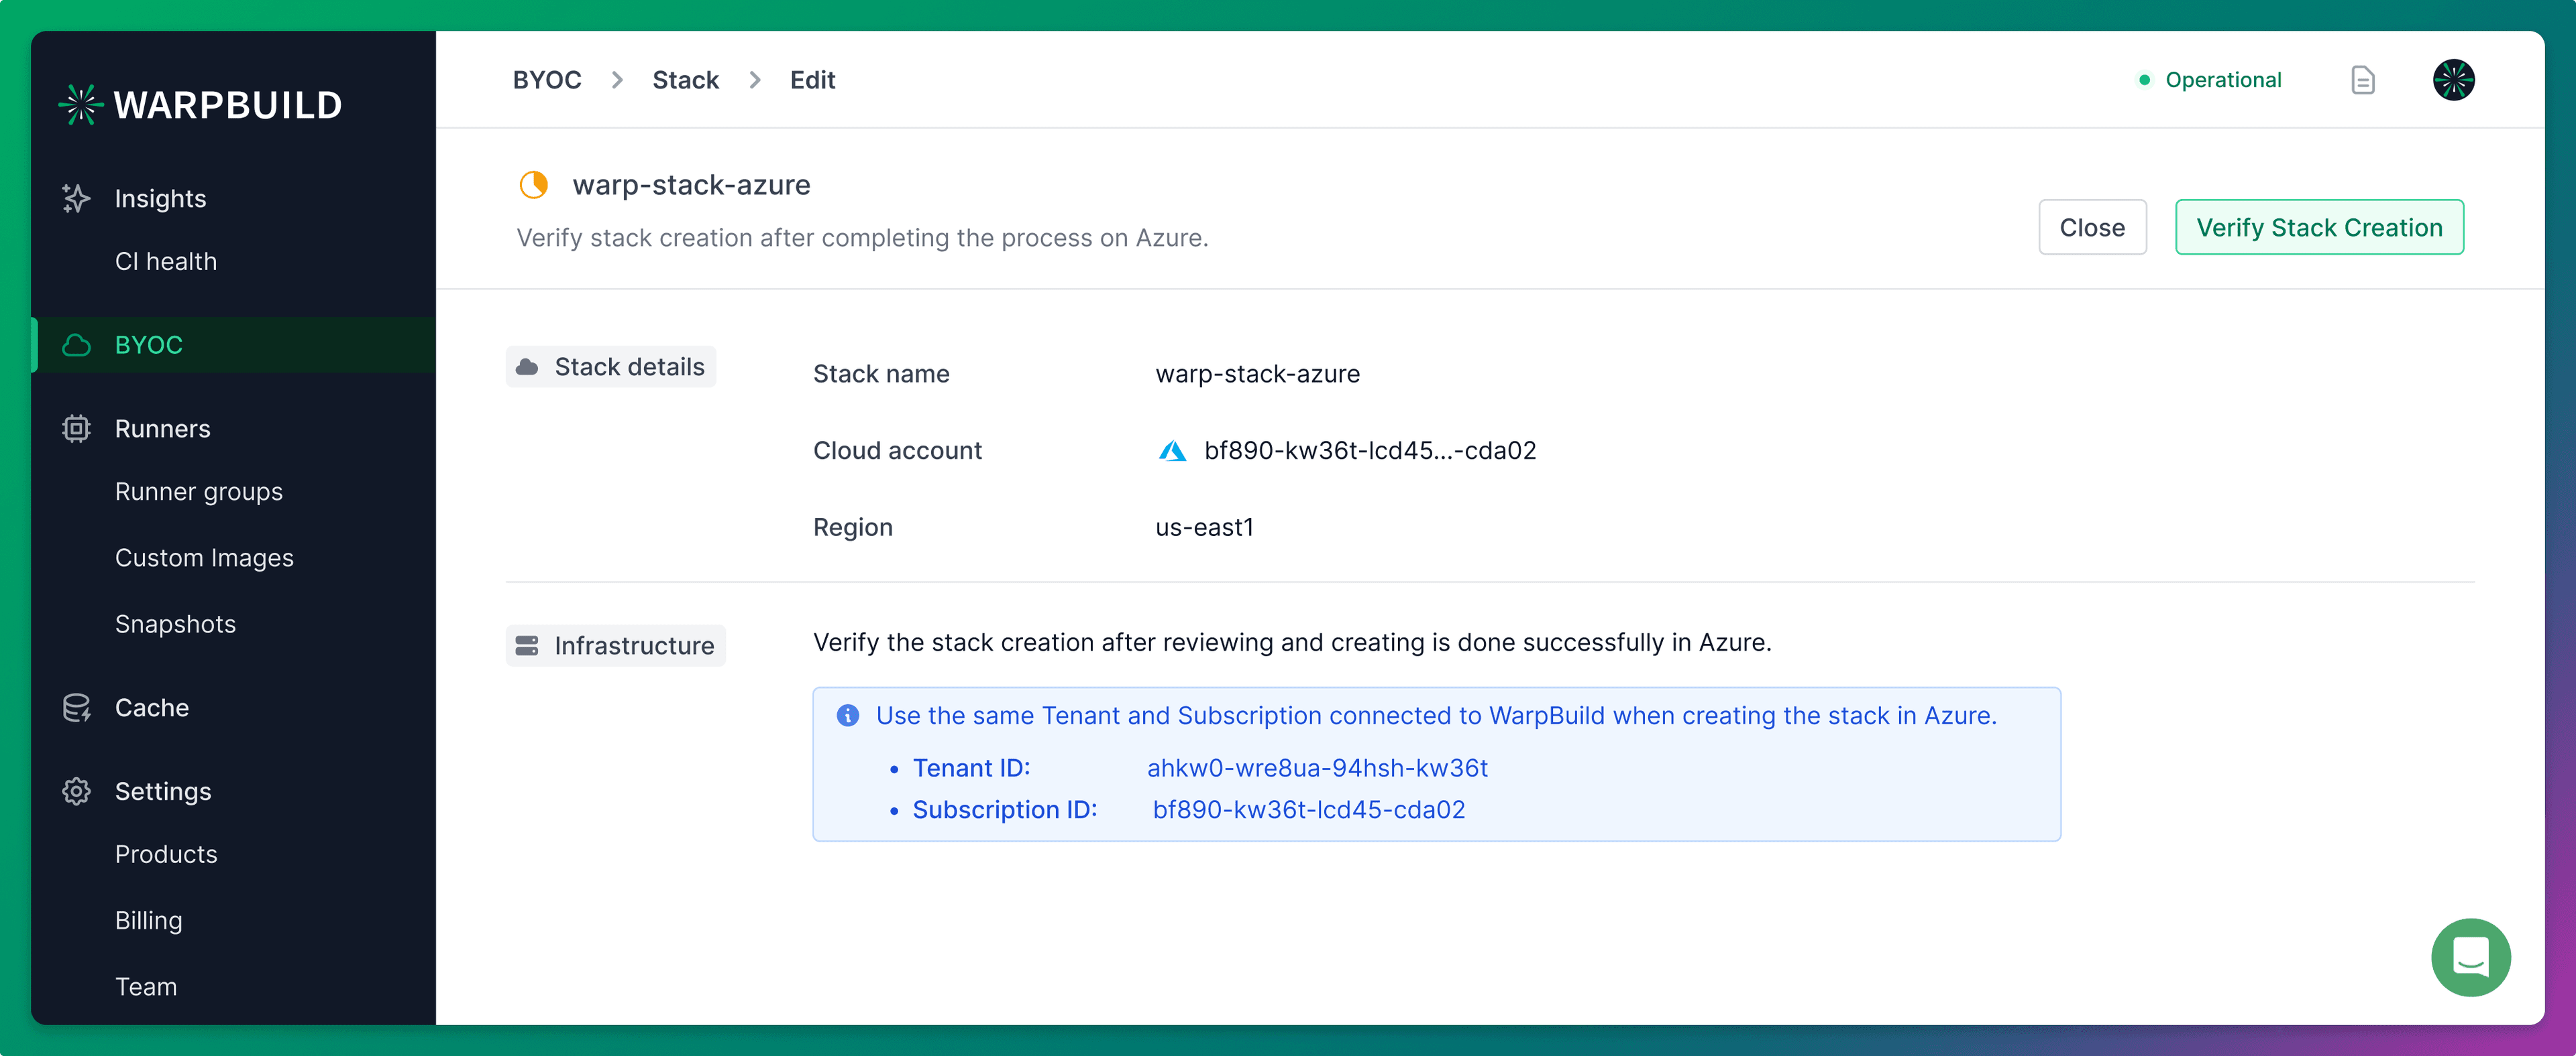Toggle the Infrastructure section chip

[615, 645]
